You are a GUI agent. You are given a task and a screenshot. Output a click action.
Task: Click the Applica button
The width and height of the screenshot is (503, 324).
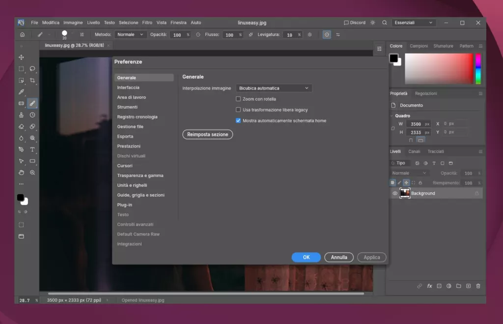[x=371, y=257]
